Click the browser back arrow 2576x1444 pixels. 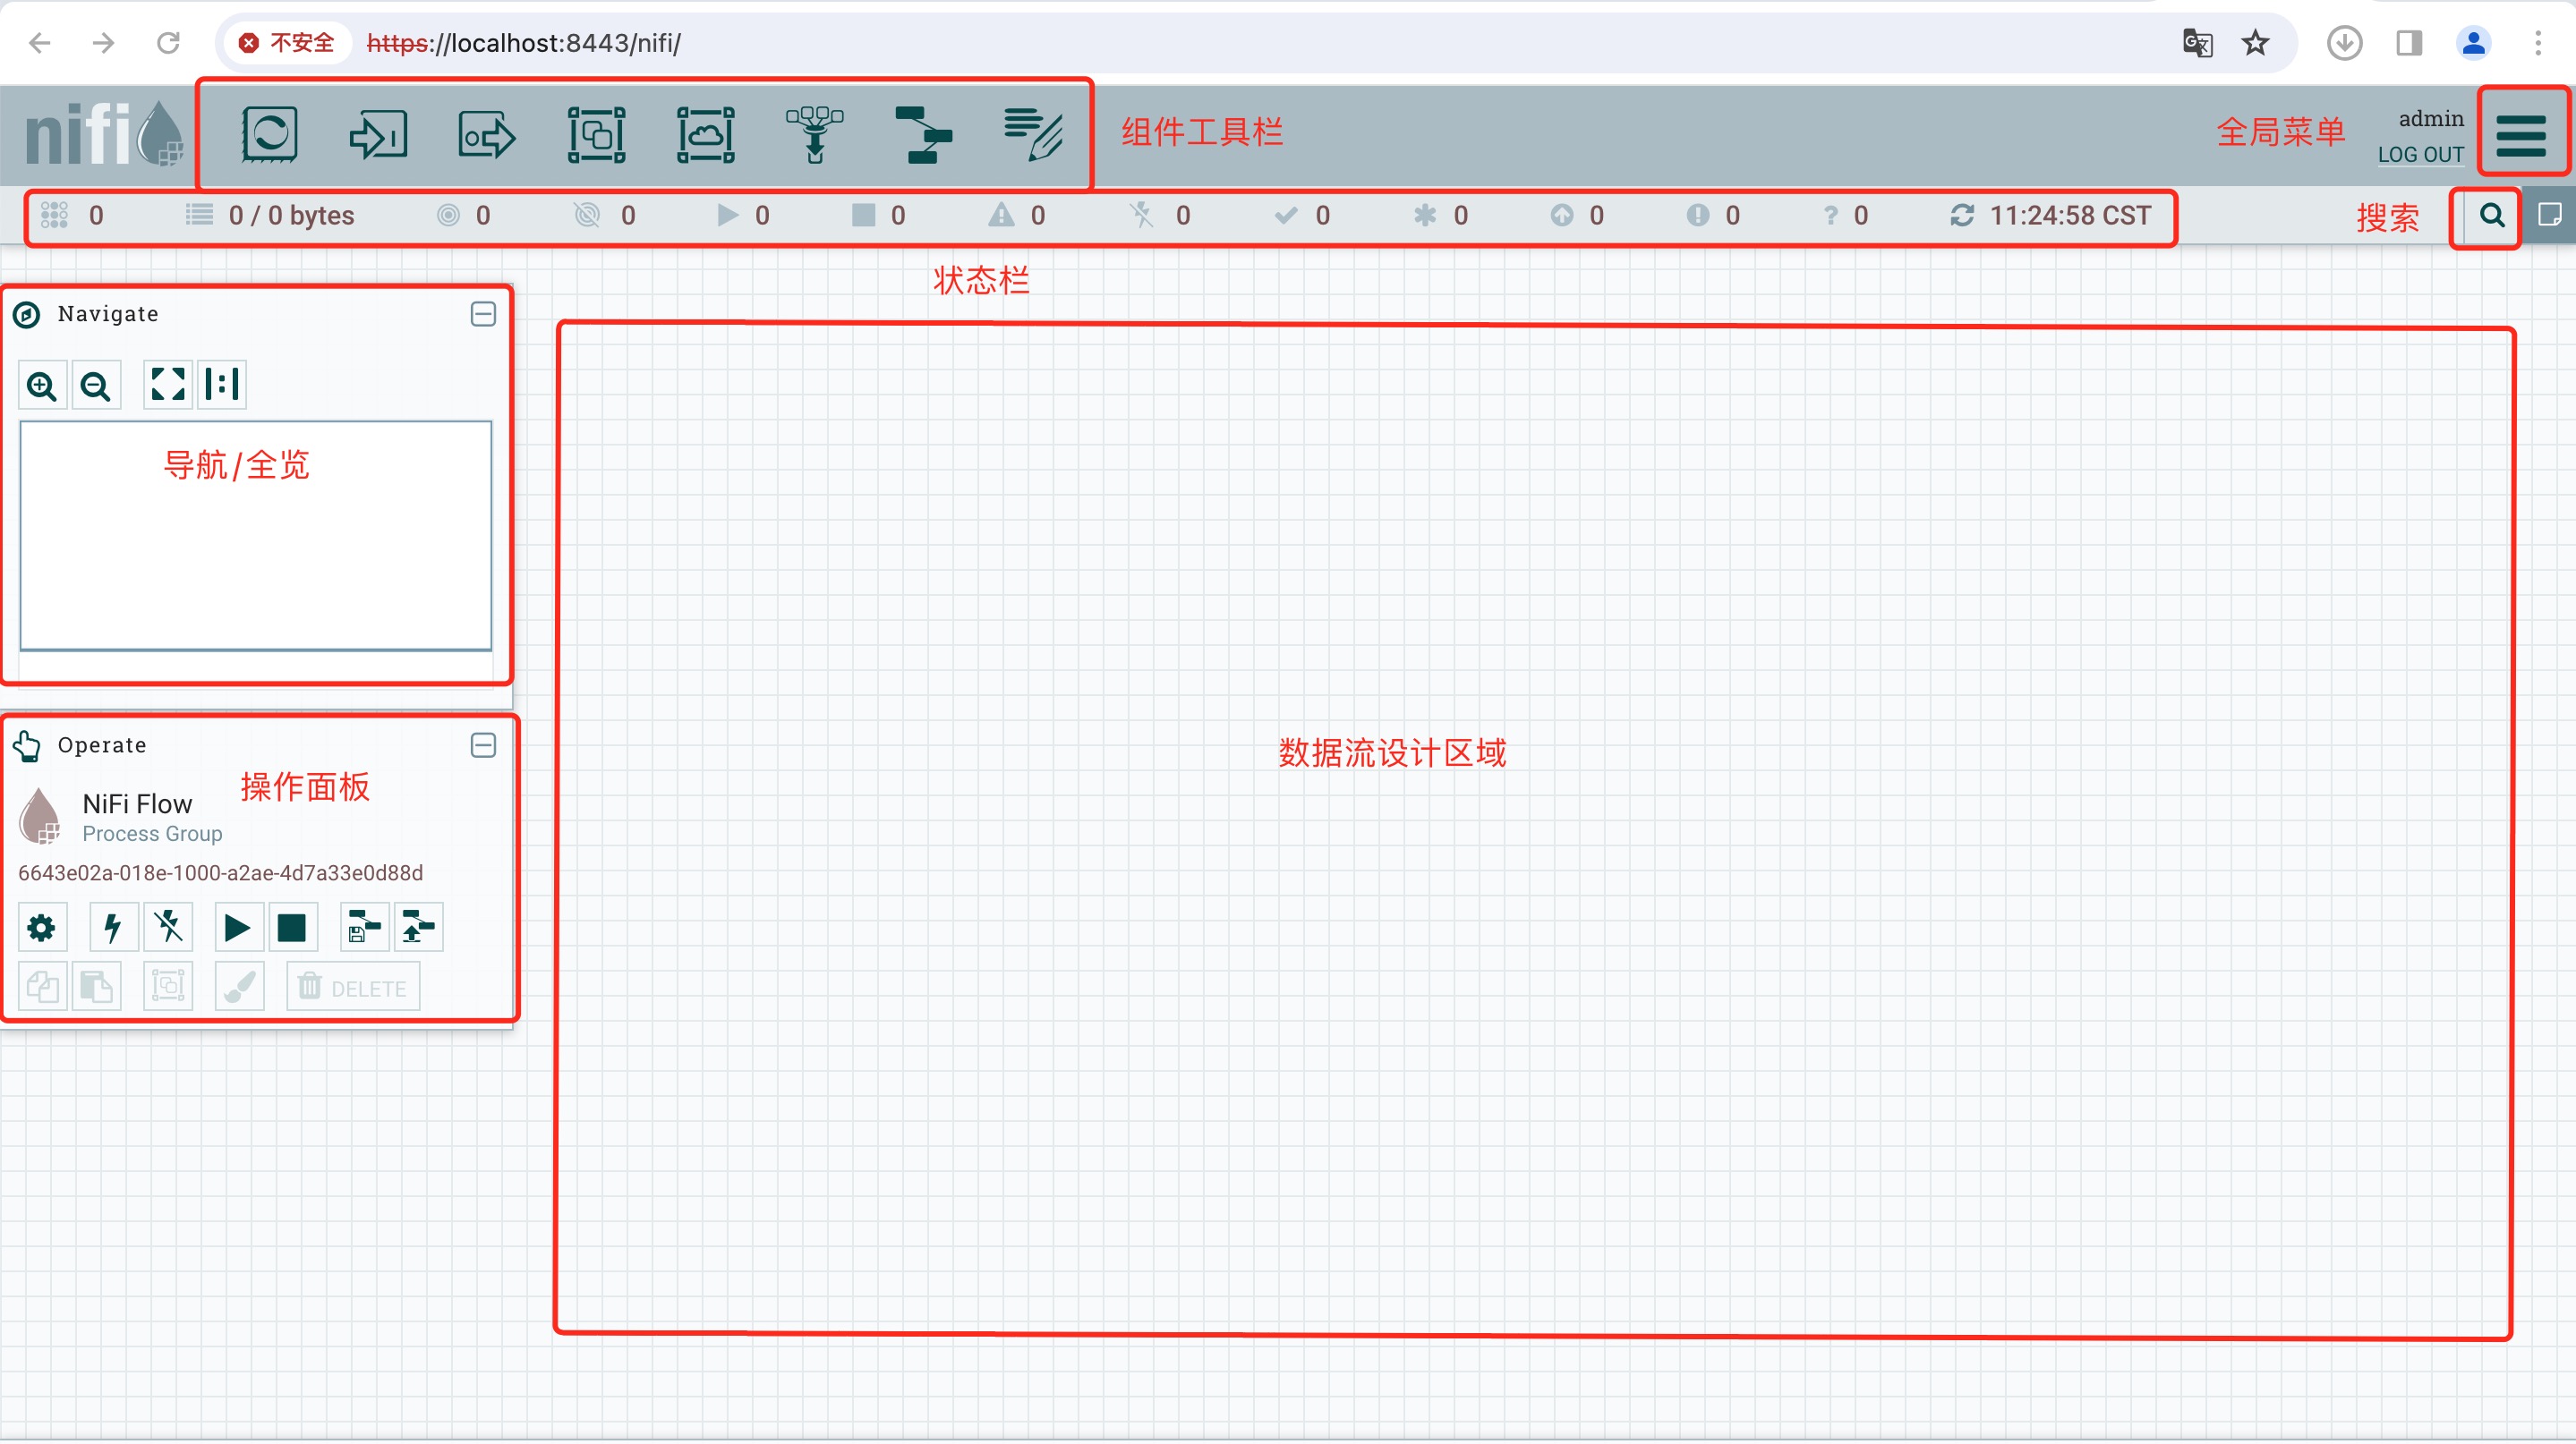40,43
